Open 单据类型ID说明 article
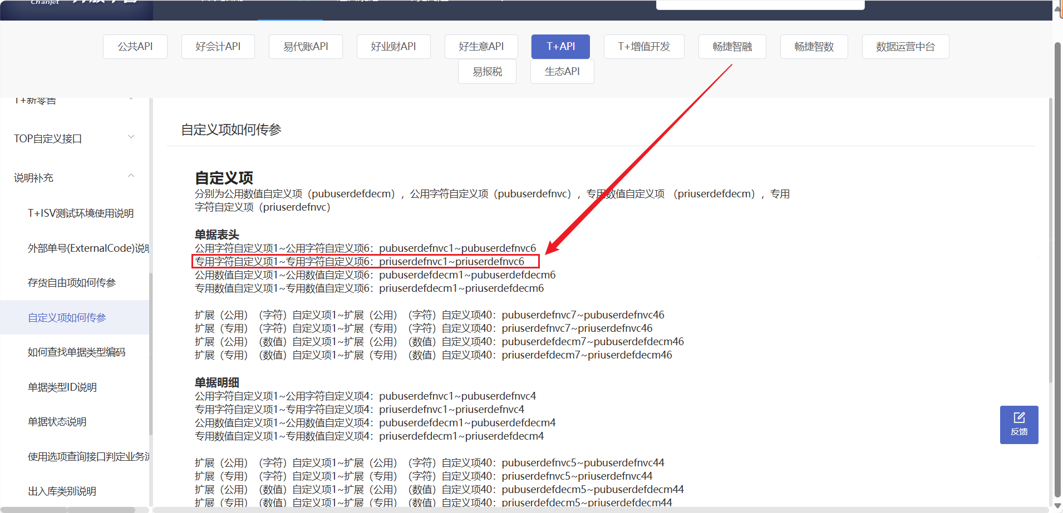This screenshot has height=513, width=1063. tap(62, 387)
